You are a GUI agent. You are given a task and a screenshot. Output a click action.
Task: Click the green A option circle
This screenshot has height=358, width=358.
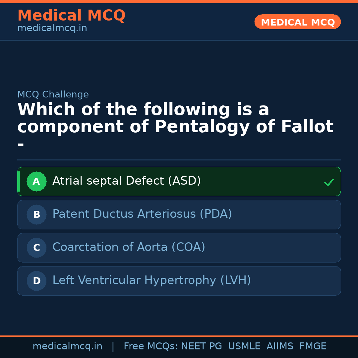[36, 181]
